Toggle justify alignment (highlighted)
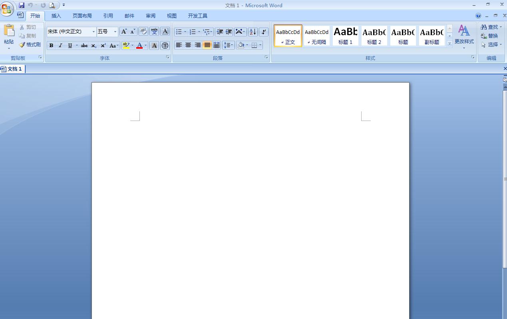This screenshot has width=507, height=319. pos(207,45)
